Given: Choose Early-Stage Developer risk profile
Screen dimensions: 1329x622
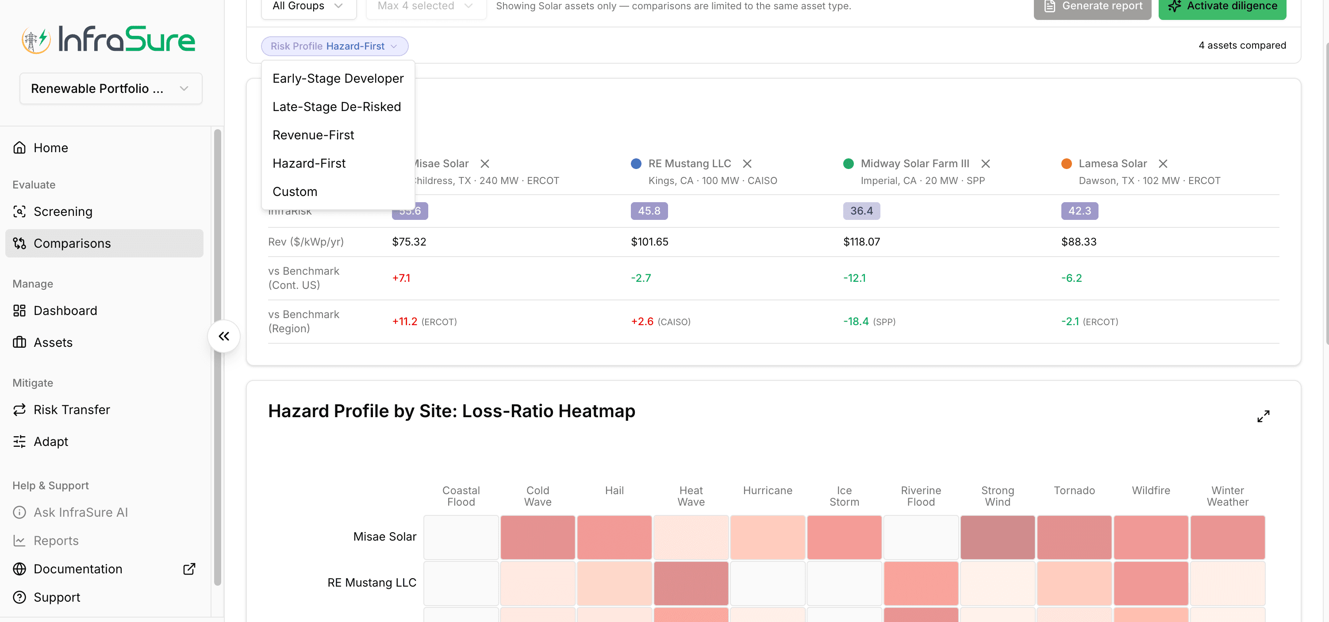Looking at the screenshot, I should 338,78.
